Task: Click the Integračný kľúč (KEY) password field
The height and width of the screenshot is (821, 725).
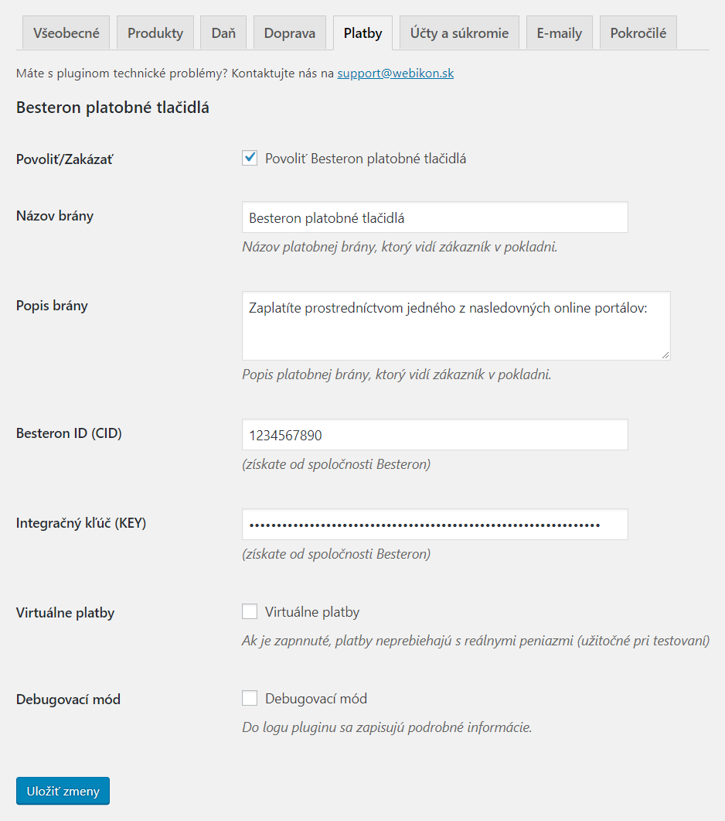Action: (434, 525)
